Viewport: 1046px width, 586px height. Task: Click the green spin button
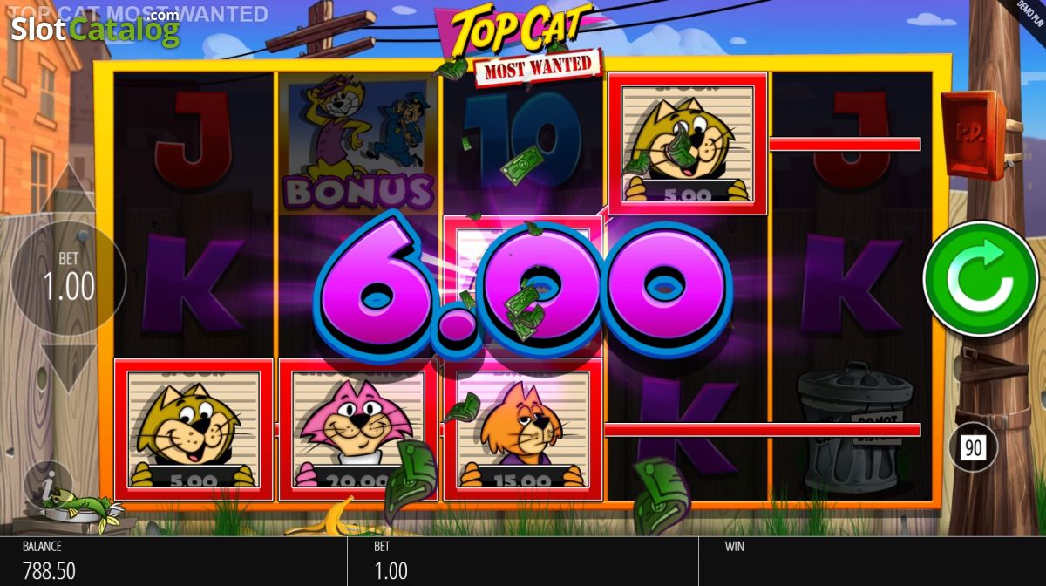[980, 279]
